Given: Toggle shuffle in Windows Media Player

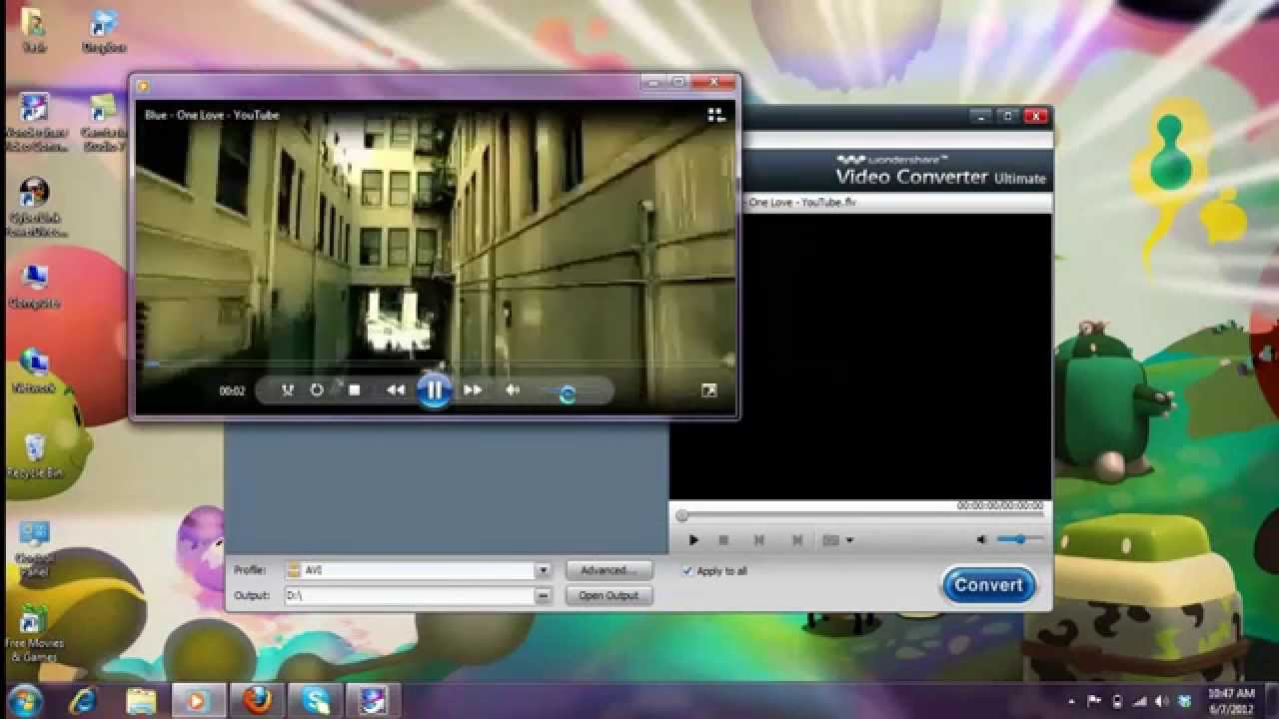Looking at the screenshot, I should [288, 390].
